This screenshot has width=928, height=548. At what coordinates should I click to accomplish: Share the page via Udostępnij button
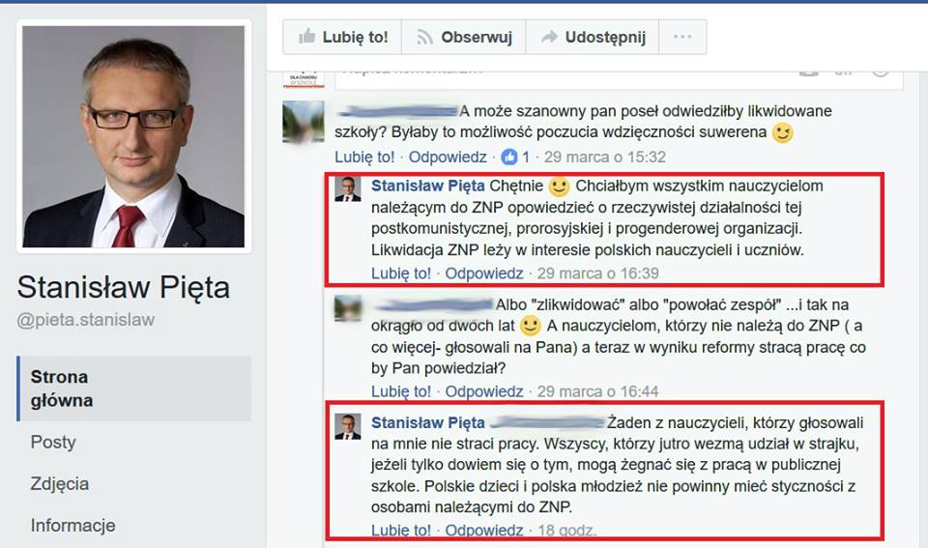(x=593, y=37)
